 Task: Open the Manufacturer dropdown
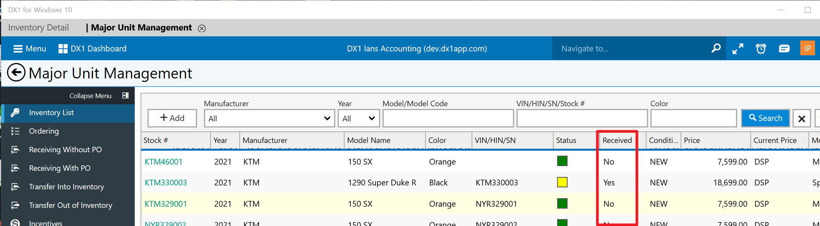tap(269, 118)
